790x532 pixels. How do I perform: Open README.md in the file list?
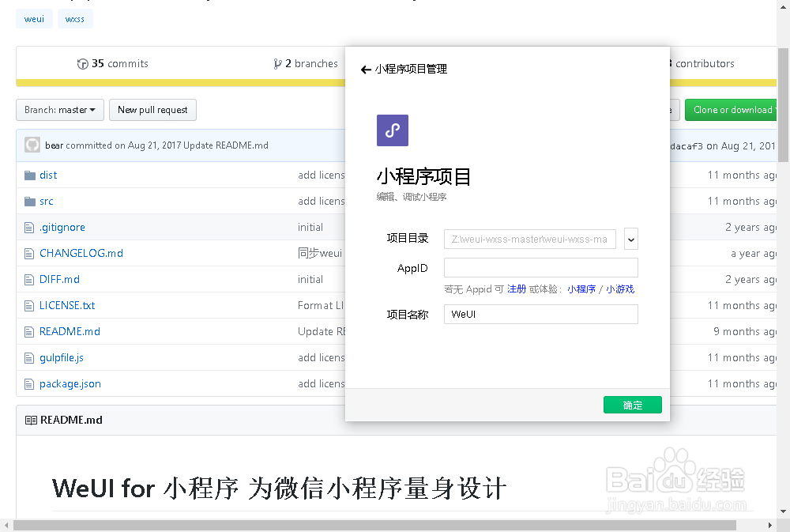70,332
